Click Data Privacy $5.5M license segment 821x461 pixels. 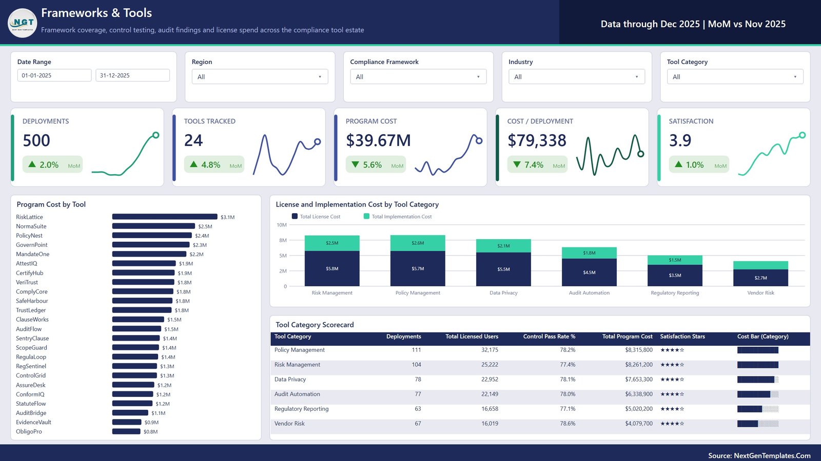[503, 269]
